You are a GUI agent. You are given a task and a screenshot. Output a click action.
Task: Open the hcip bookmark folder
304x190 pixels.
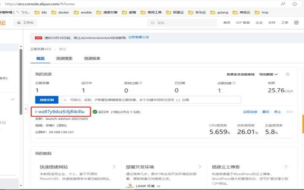tap(261, 13)
